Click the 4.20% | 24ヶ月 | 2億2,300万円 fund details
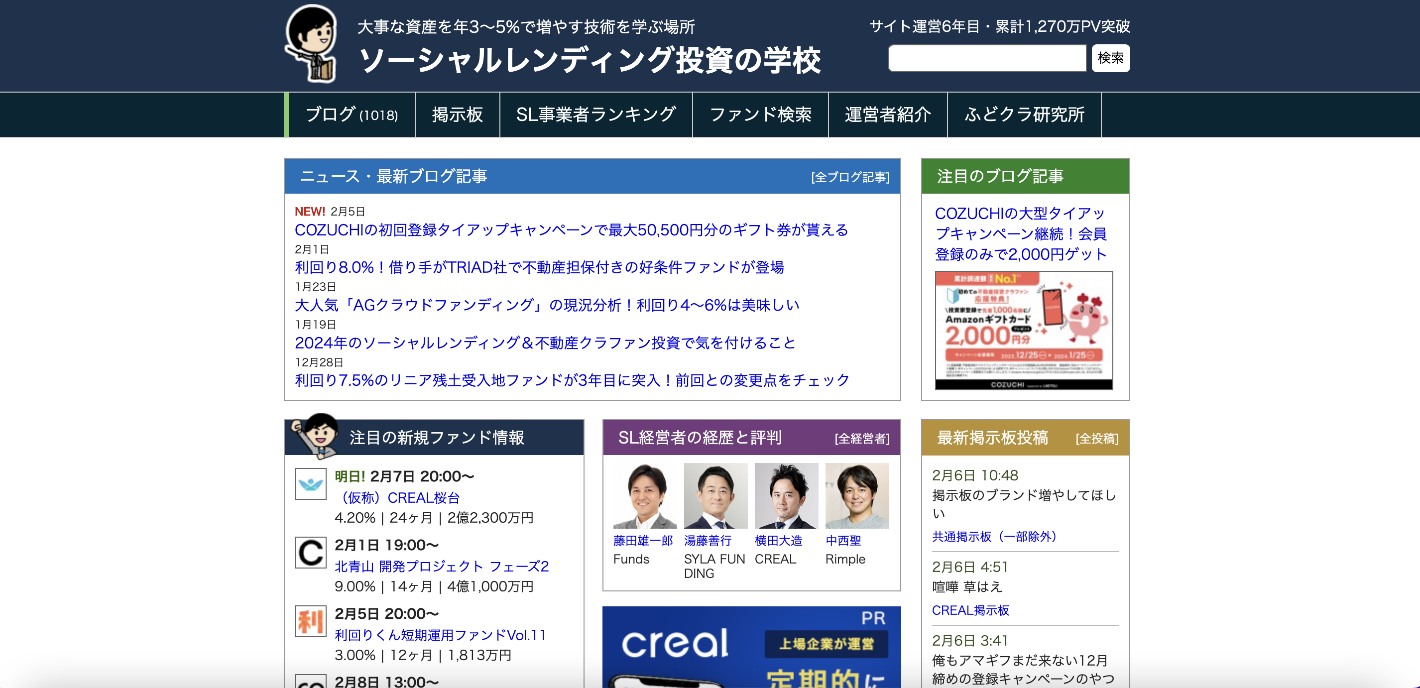 [x=434, y=518]
